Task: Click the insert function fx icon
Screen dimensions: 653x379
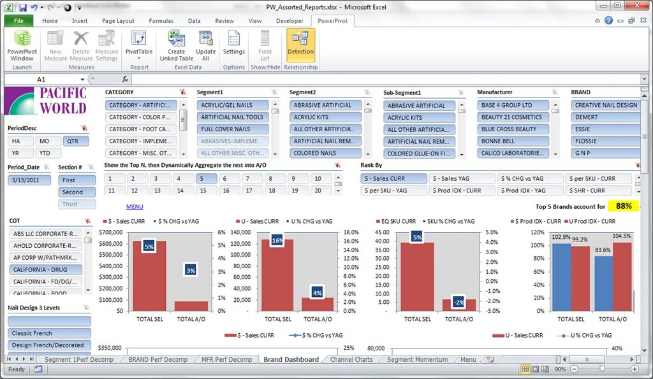Action: click(x=125, y=79)
